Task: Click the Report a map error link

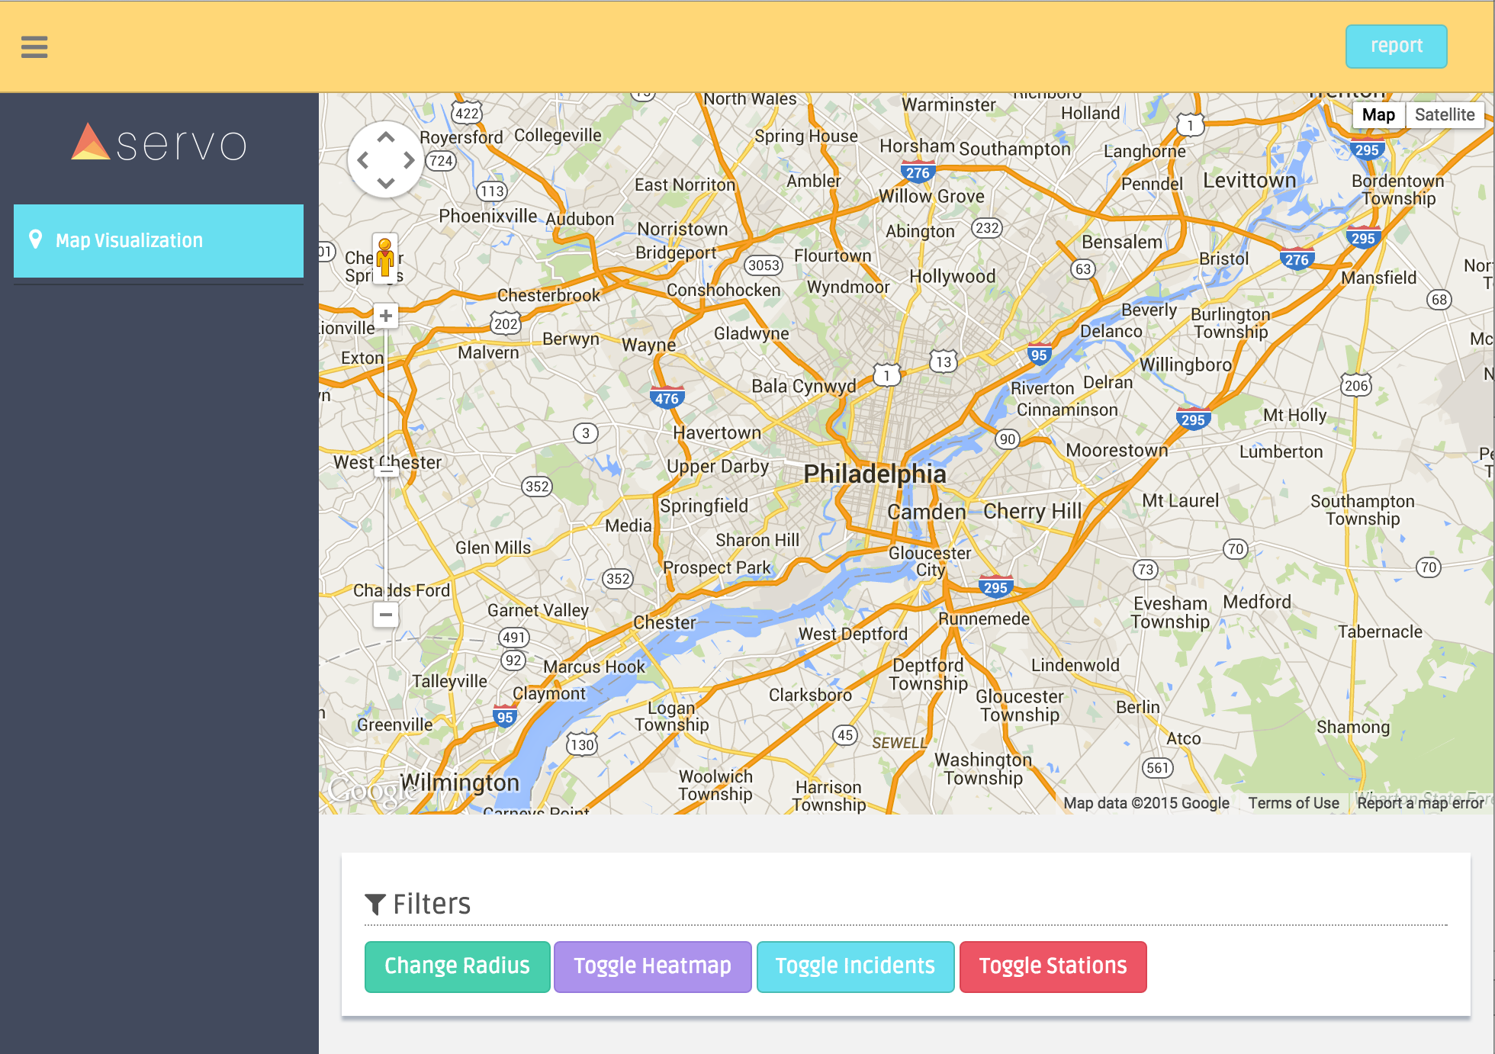Action: tap(1420, 802)
